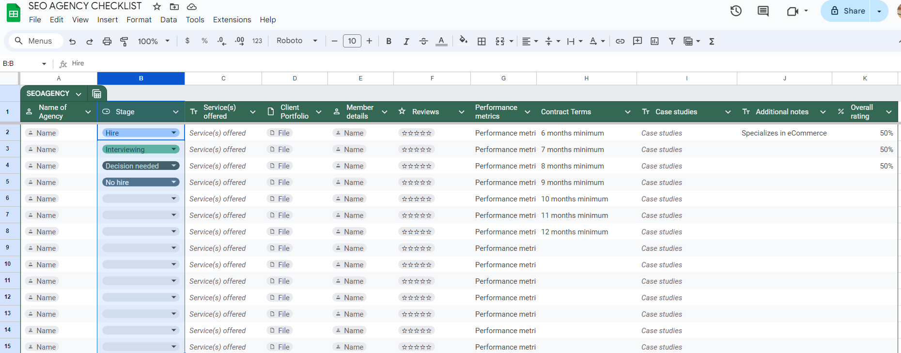
Task: Open the fill color picker
Action: tap(463, 41)
